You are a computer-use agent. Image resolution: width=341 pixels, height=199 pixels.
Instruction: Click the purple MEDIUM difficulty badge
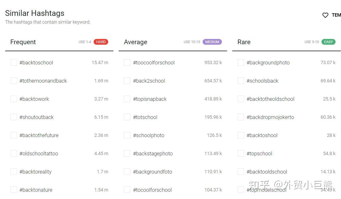tap(212, 42)
